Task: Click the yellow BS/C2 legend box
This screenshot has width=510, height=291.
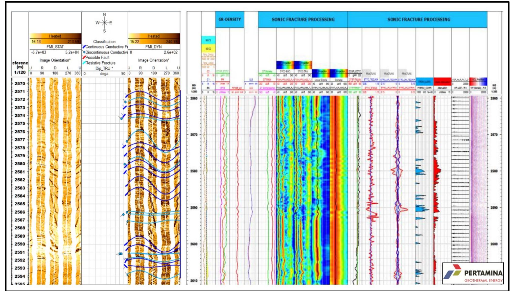Action: click(x=208, y=48)
